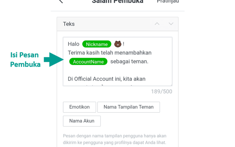Insert an emoticon with Emotikon button
Screen dimensions: 235x147
(79, 107)
